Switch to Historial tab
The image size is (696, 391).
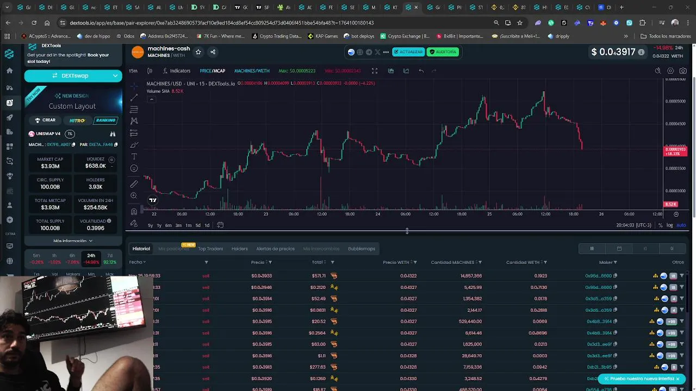[141, 249]
